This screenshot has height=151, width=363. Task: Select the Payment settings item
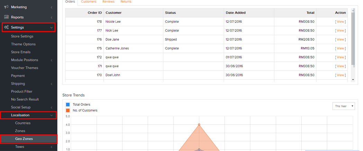(18, 76)
